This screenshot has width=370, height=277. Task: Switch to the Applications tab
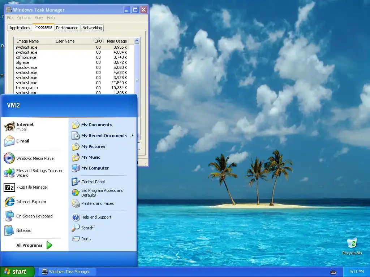20,28
